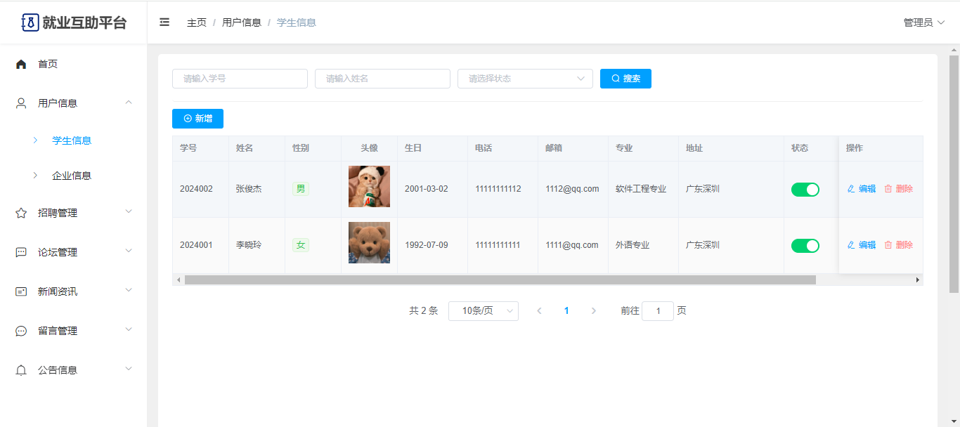Disable status switch for student 2024002
960x427 pixels.
click(x=805, y=190)
